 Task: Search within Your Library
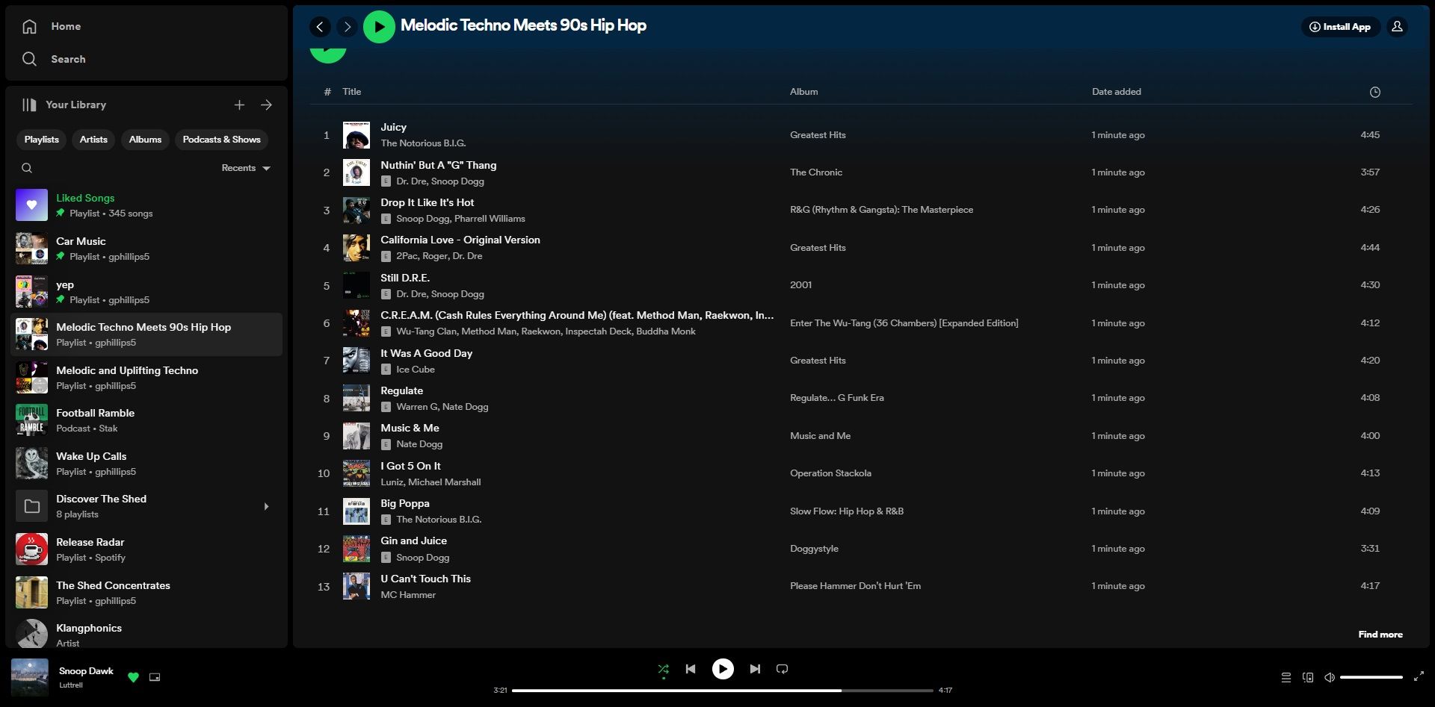pyautogui.click(x=28, y=168)
